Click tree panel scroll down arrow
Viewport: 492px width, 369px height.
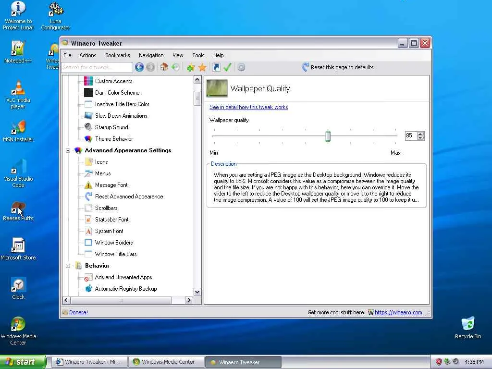[x=197, y=292]
